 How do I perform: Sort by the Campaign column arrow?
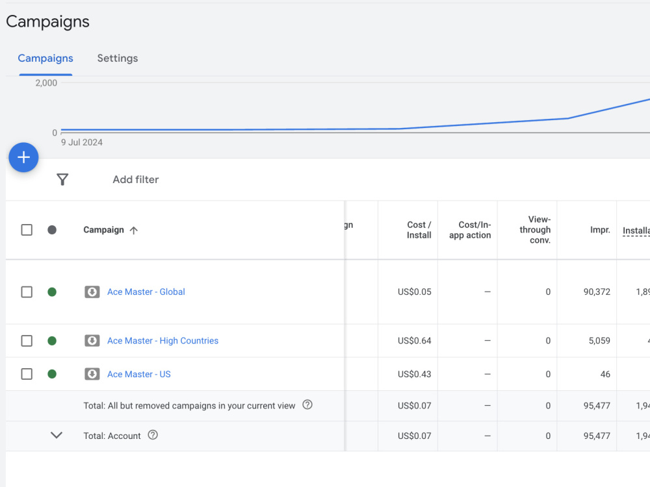[133, 231]
